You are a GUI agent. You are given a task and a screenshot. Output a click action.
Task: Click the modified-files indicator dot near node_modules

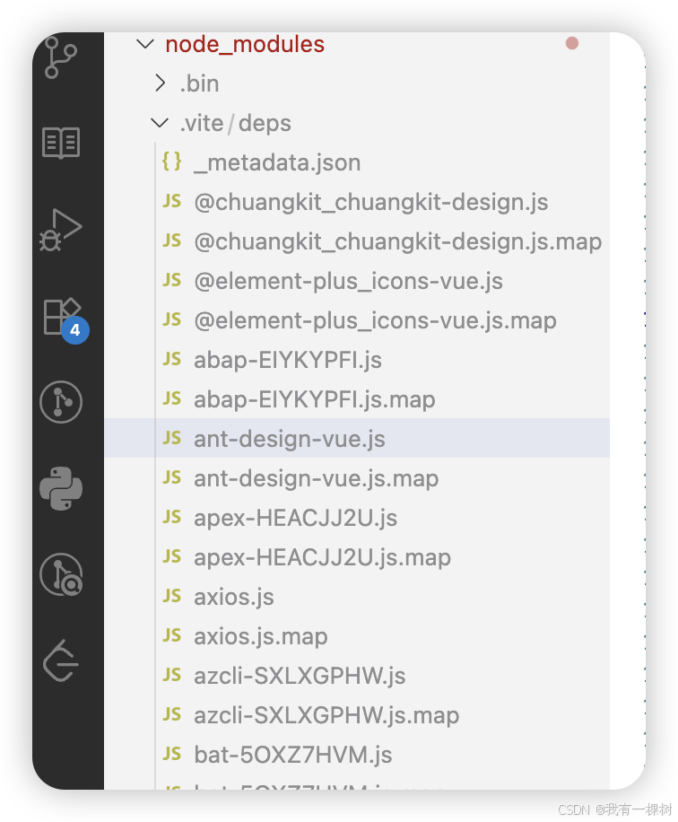573,42
